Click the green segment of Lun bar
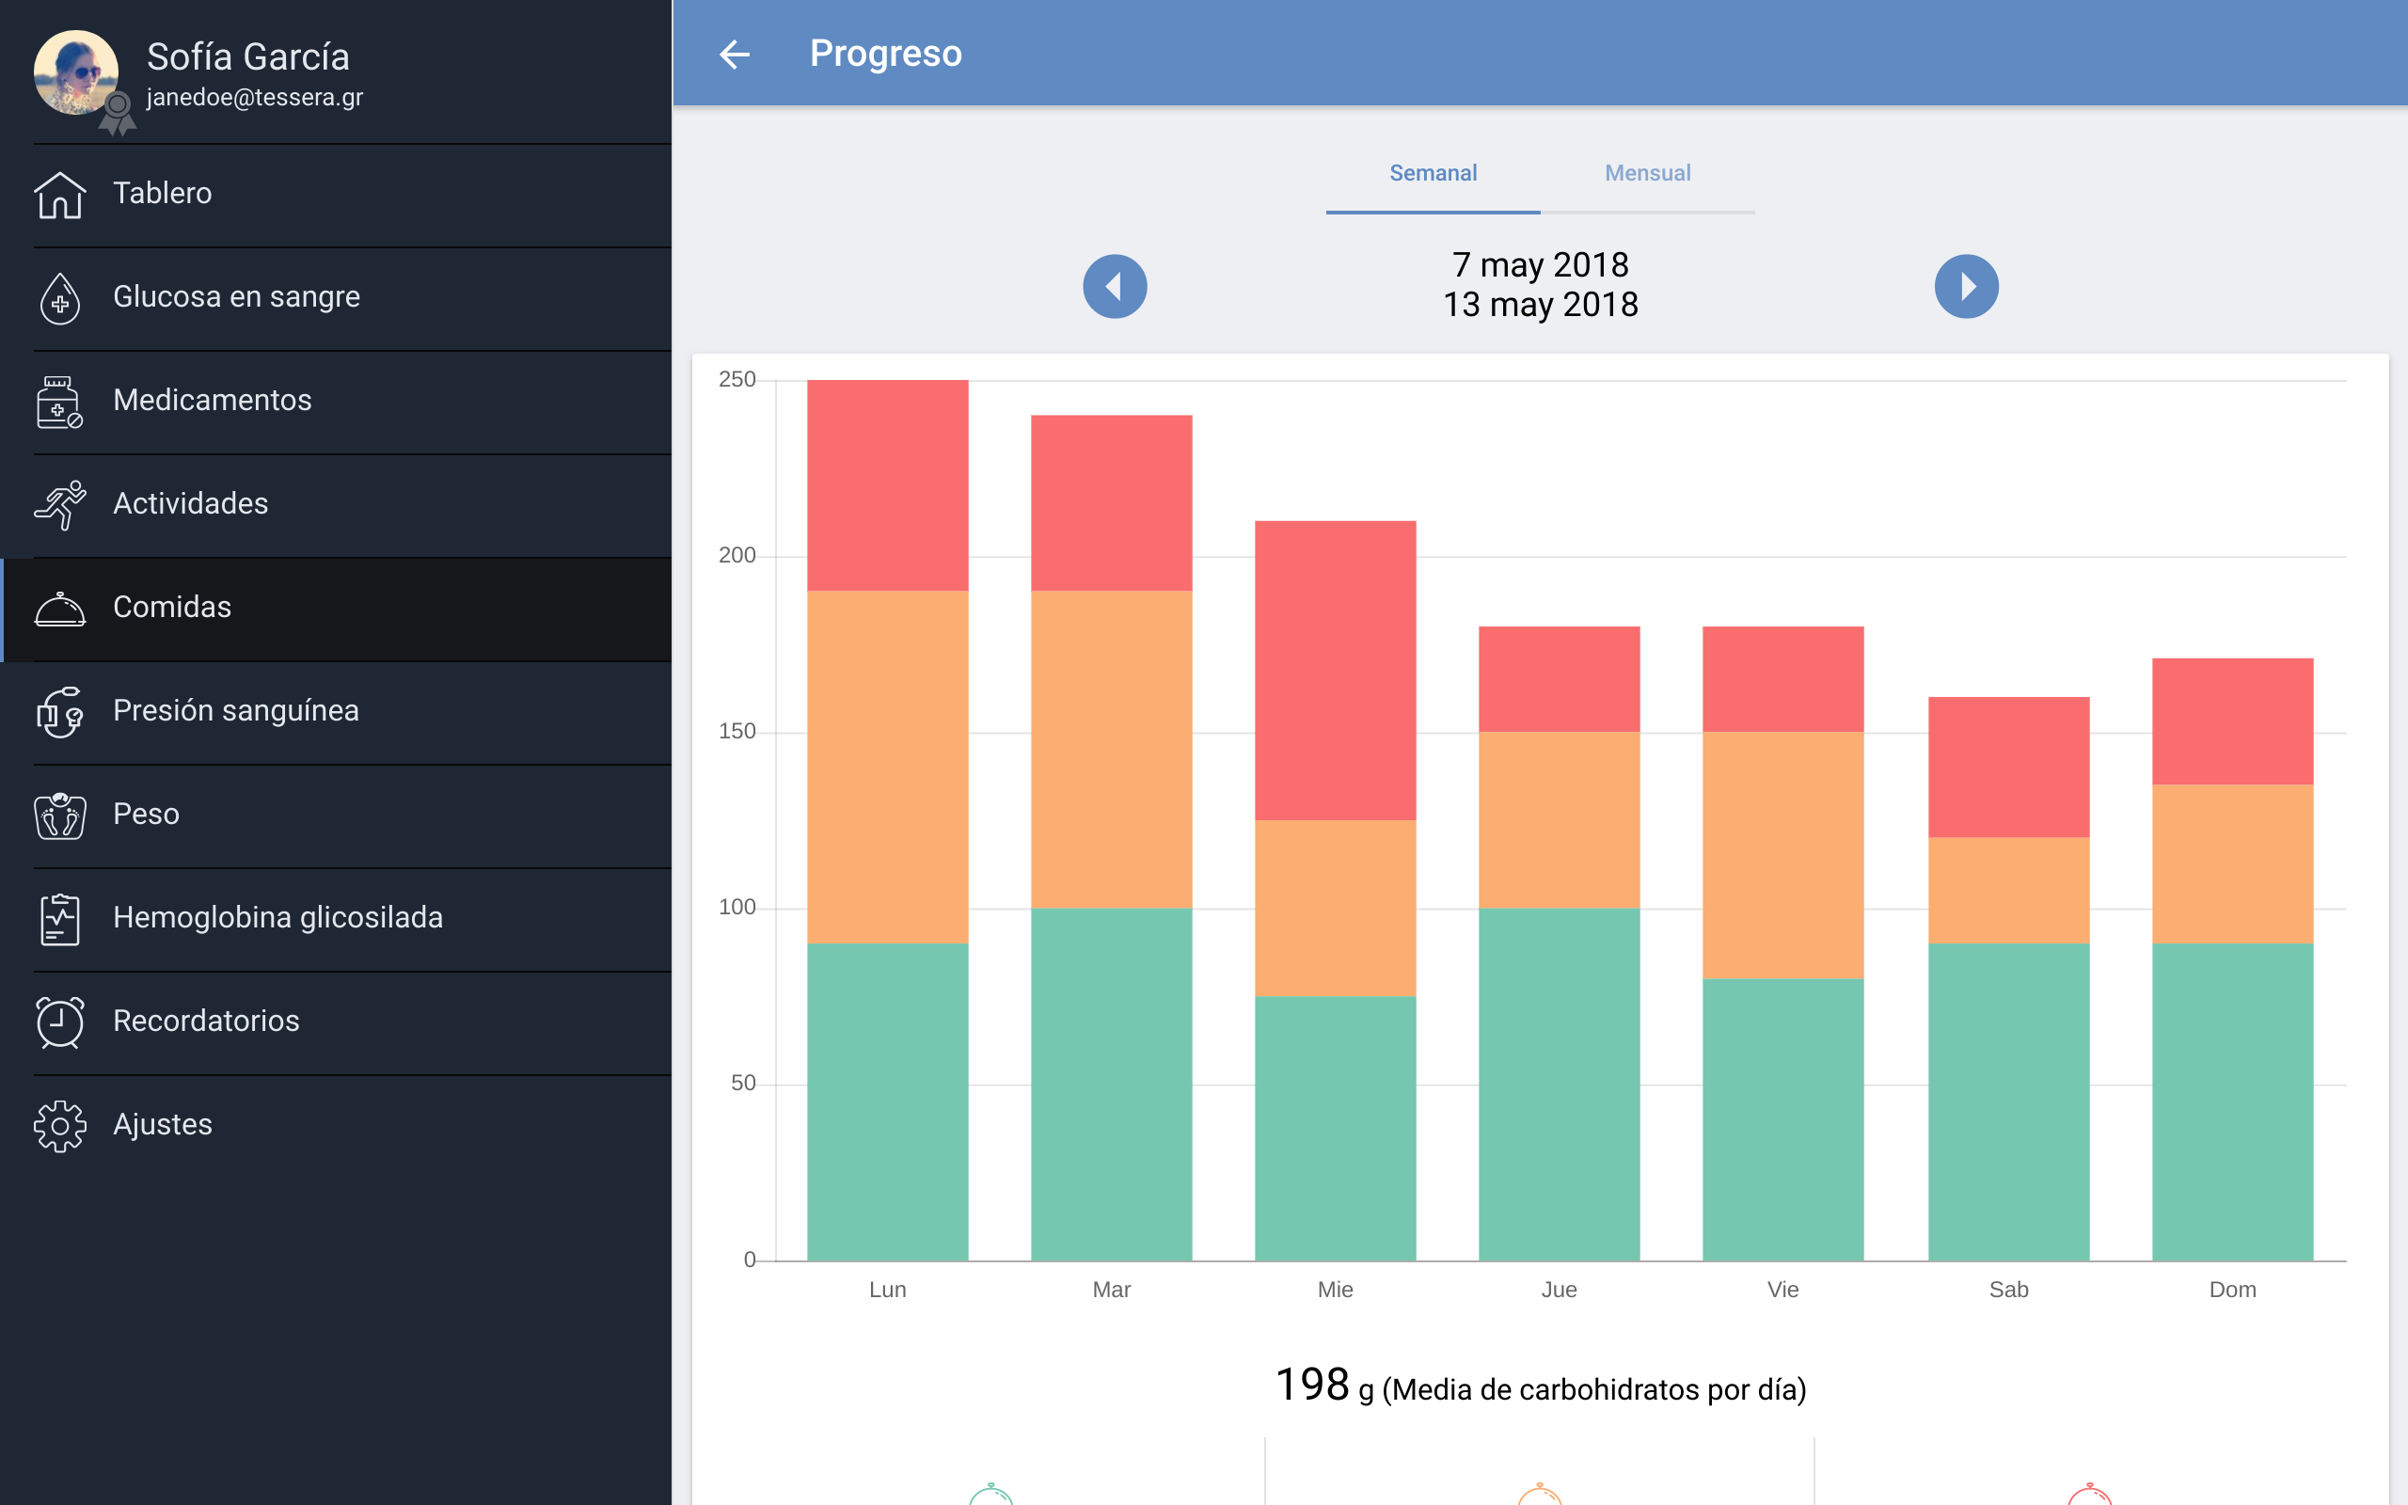The image size is (2408, 1505). 888,1100
